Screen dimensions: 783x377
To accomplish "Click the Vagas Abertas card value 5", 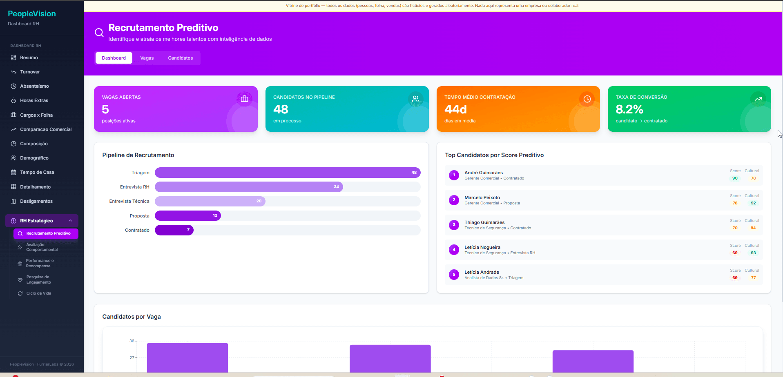I will tap(105, 109).
